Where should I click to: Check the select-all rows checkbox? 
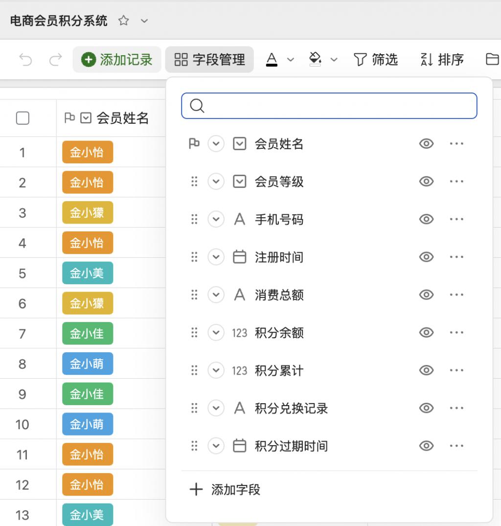click(23, 118)
